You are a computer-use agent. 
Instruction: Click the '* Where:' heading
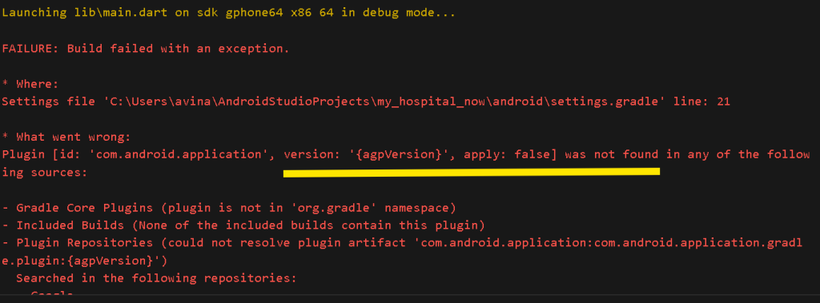point(30,84)
